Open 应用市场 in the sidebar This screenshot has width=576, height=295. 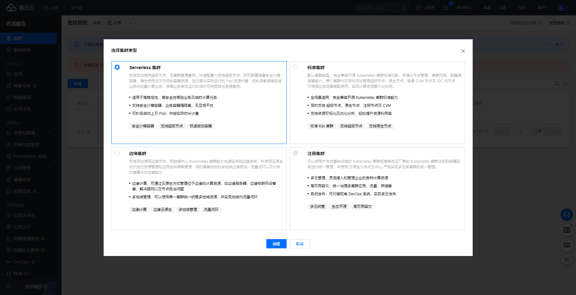[x=28, y=109]
